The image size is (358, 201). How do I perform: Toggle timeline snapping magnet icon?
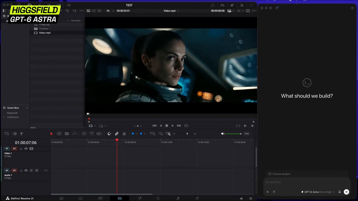[109, 134]
